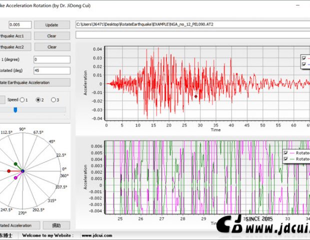The height and width of the screenshot is (240, 310).
Task: Click the AT2 file path text box
Action: [192, 24]
